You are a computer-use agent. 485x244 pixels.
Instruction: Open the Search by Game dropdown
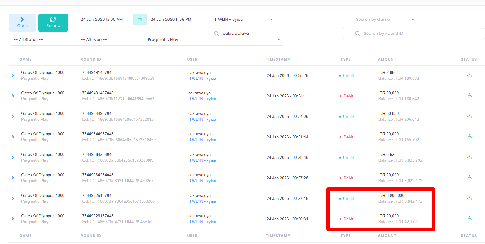click(x=385, y=20)
